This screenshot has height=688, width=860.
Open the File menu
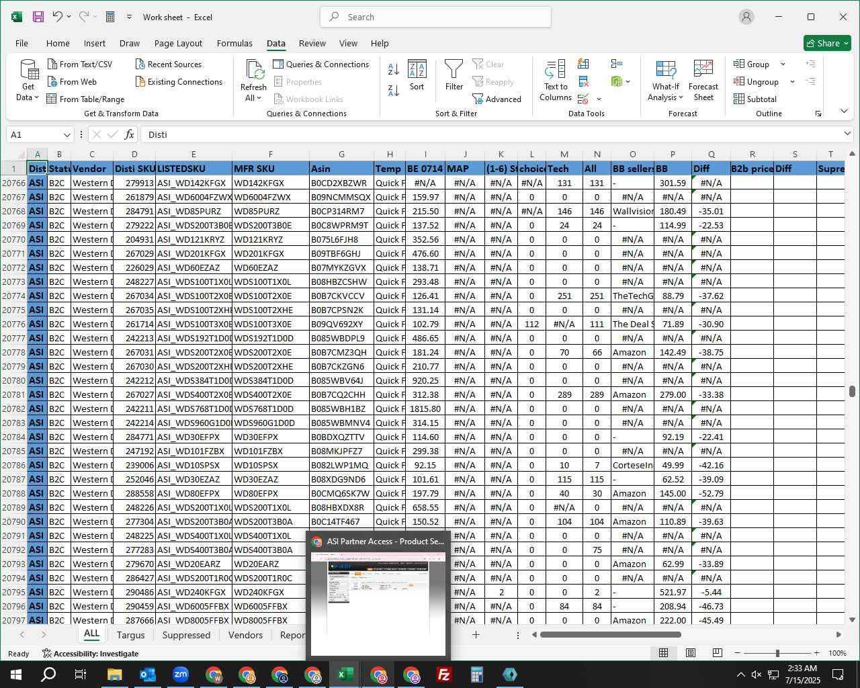tap(21, 43)
